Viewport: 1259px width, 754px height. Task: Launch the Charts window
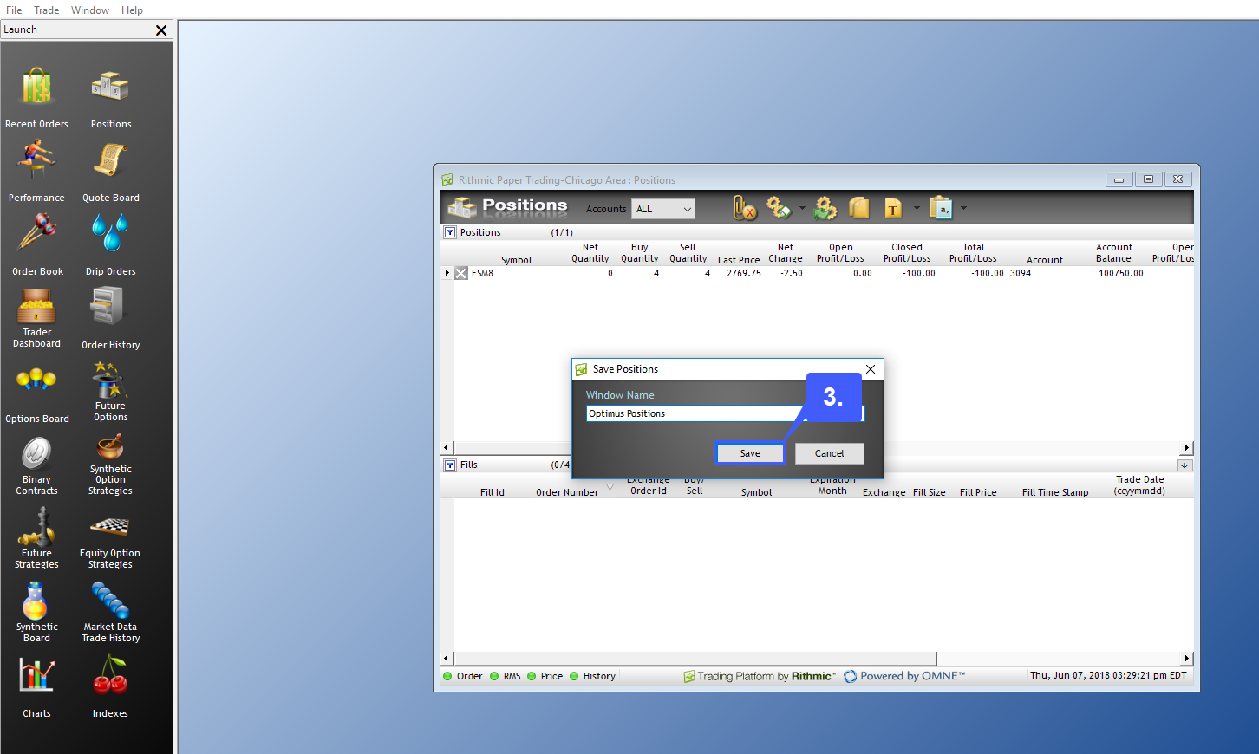(36, 687)
